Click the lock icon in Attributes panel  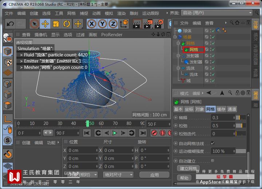click(x=237, y=93)
